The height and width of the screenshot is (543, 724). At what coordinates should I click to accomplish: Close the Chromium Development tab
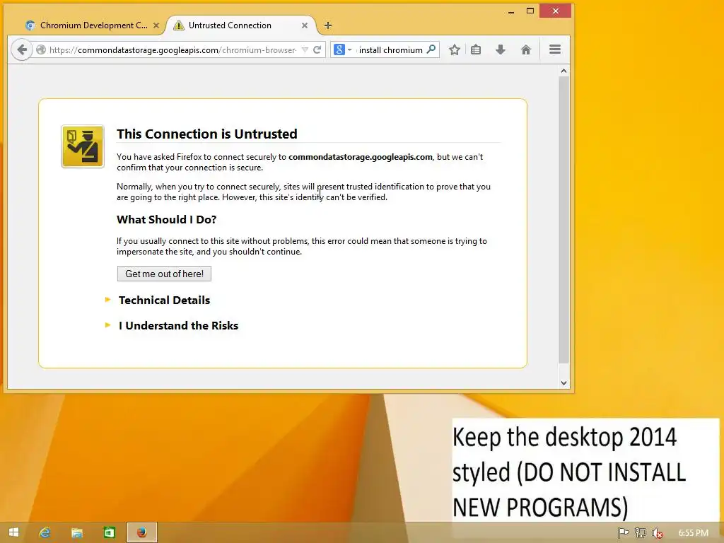click(x=156, y=26)
